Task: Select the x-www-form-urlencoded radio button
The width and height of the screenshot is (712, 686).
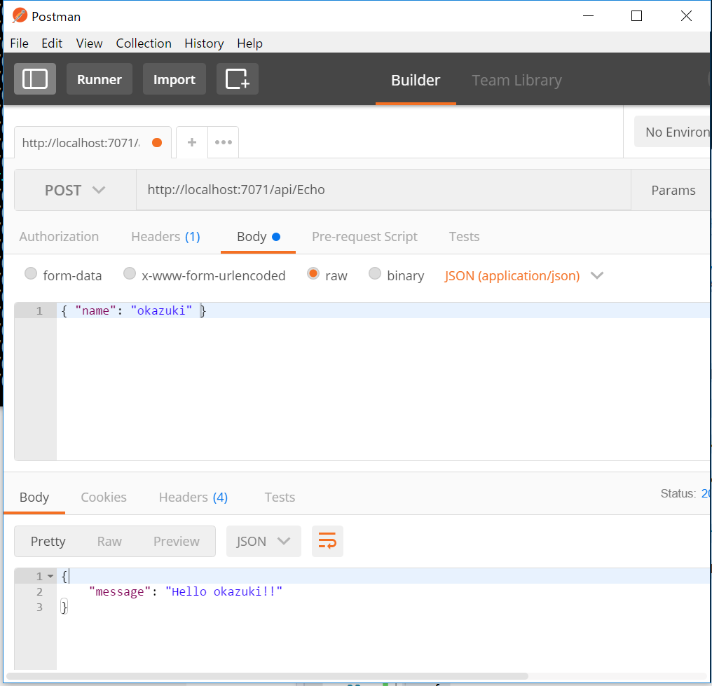Action: click(130, 274)
